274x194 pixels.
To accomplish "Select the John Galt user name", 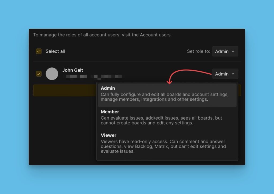I will 73,70.
